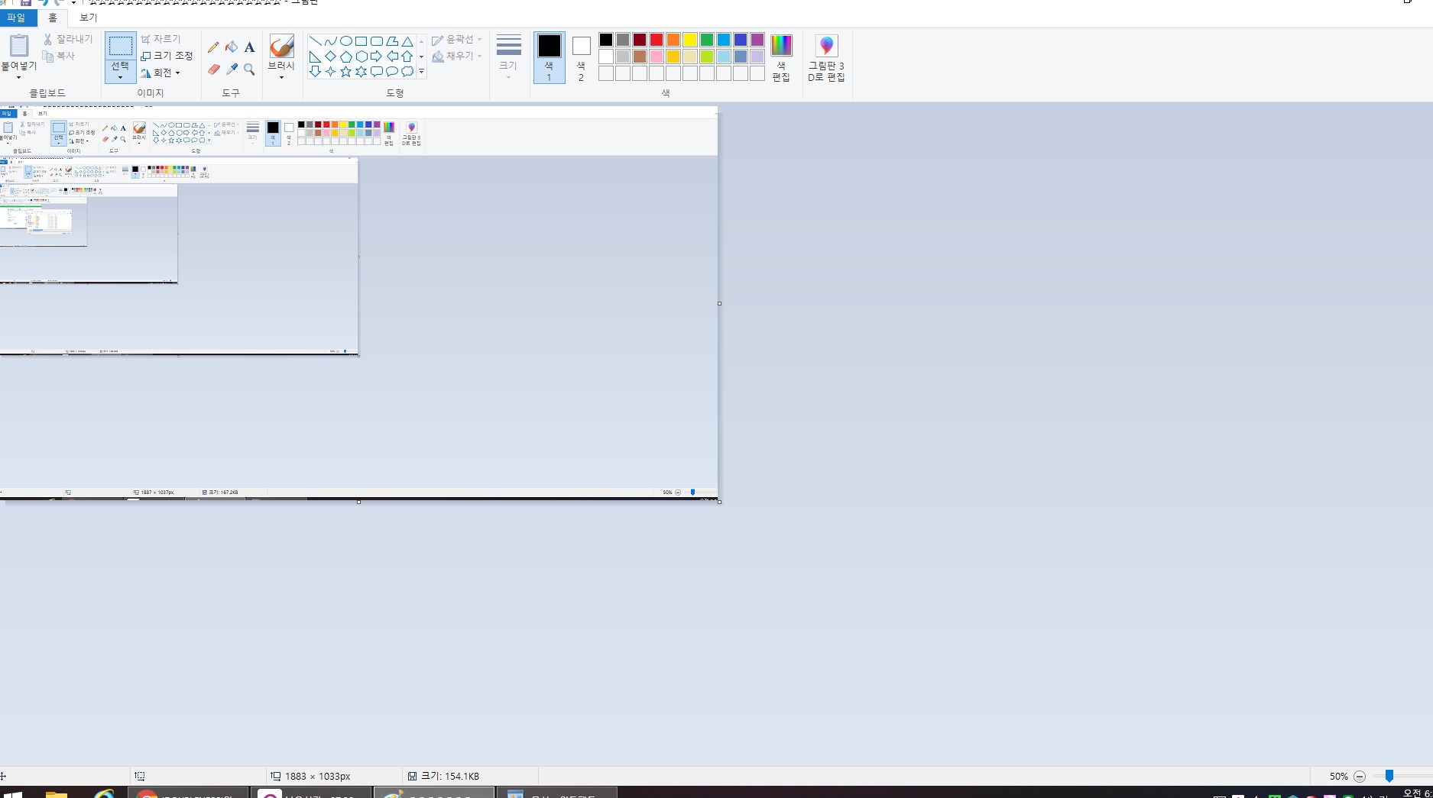
Task: Click the zoom slider thumb in the status bar
Action: [x=1389, y=776]
